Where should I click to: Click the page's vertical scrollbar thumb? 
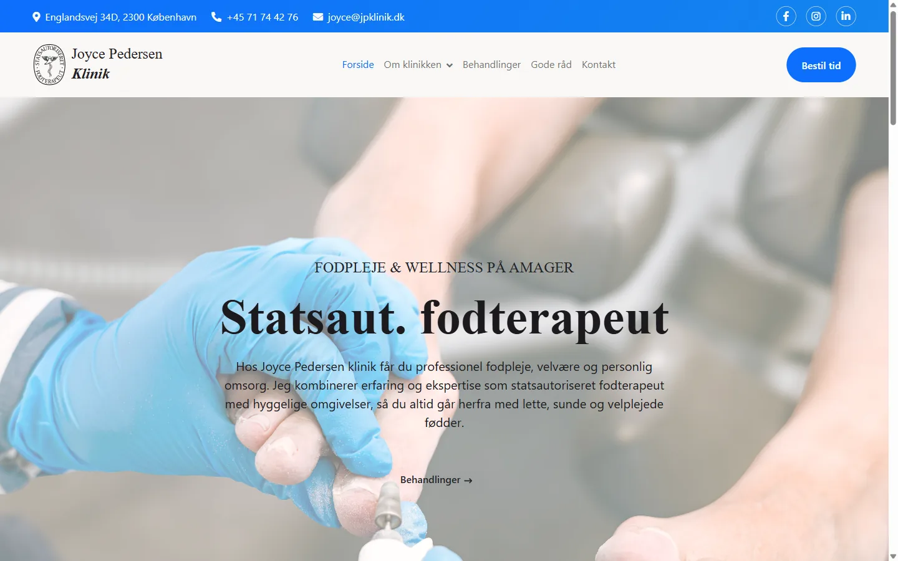click(893, 67)
